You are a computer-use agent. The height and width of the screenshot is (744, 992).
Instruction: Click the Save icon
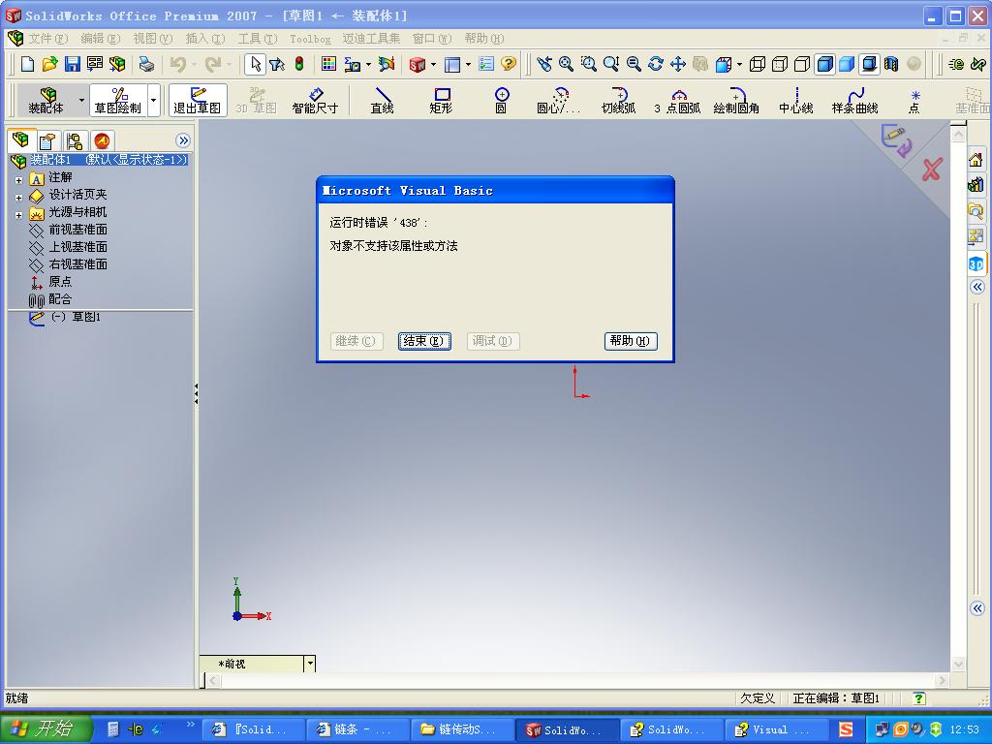72,64
